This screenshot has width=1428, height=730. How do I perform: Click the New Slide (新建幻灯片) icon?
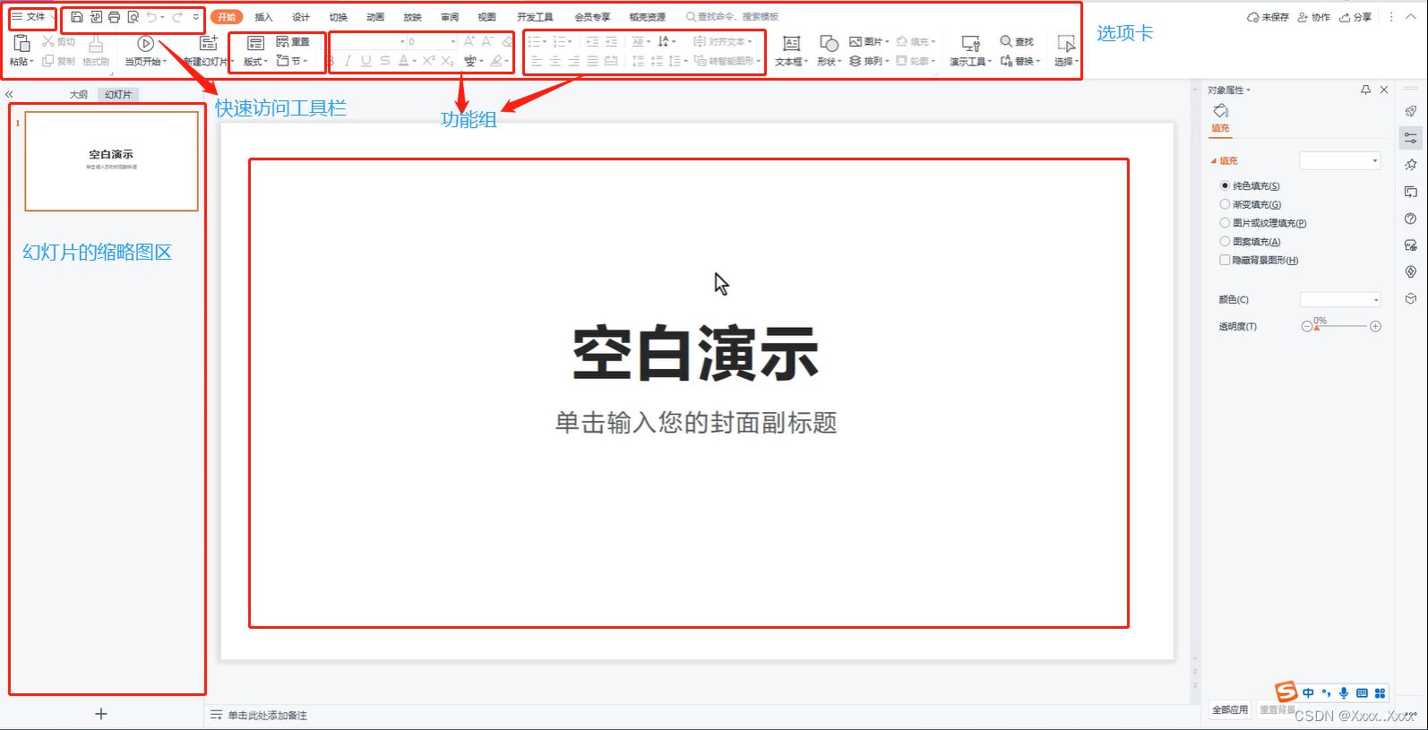209,43
